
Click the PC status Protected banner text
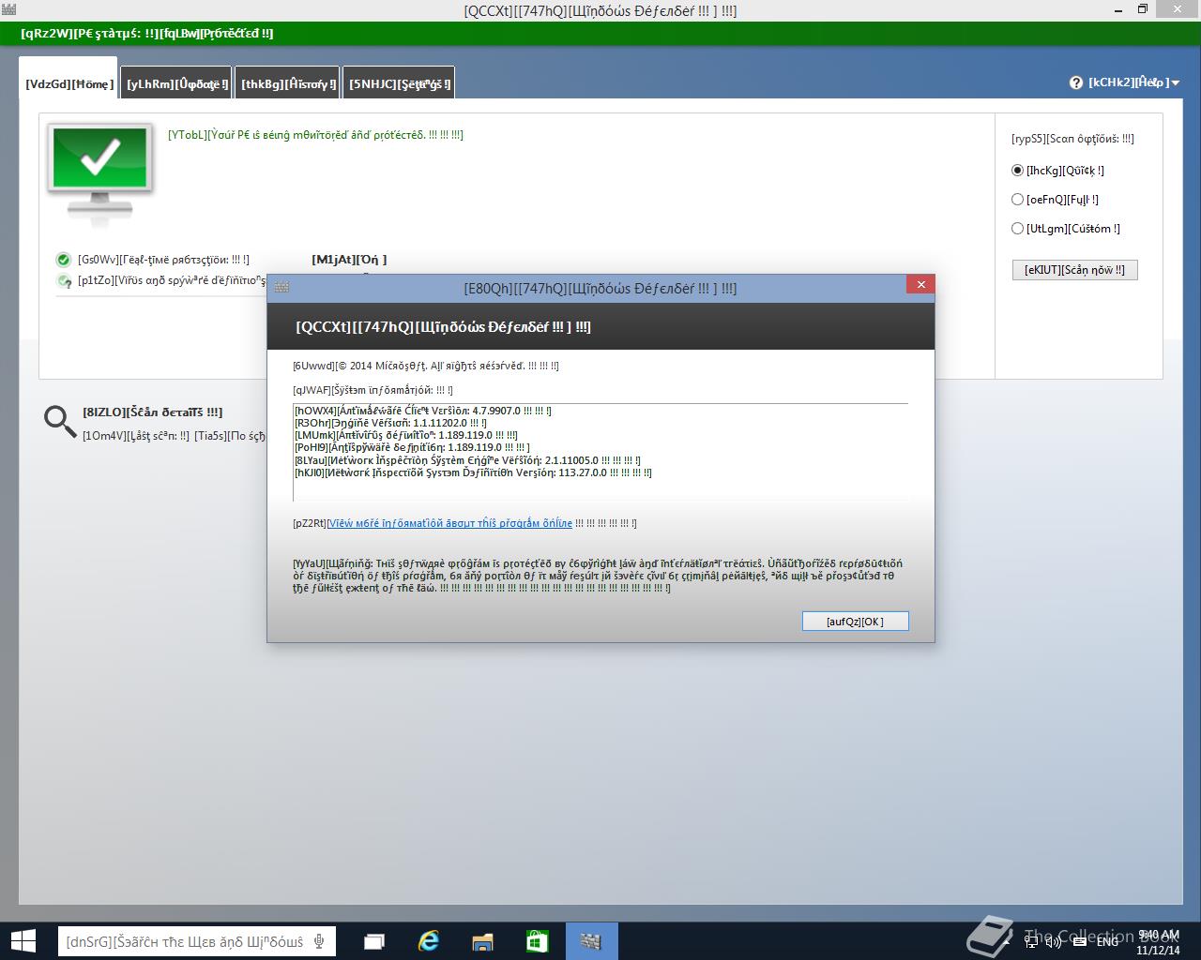147,33
